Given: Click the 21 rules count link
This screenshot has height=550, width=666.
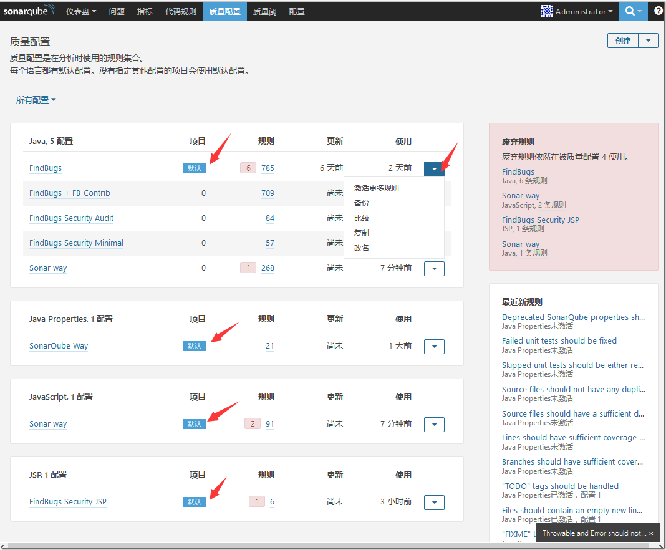Looking at the screenshot, I should tap(270, 346).
